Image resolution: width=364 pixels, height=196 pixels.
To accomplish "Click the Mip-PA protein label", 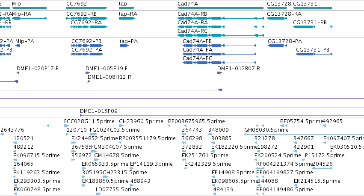I will pyautogui.click(x=25, y=41).
